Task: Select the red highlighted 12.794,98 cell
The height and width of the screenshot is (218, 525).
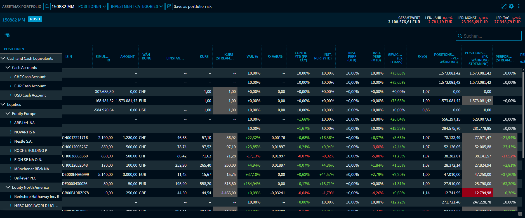Action: click(477, 193)
